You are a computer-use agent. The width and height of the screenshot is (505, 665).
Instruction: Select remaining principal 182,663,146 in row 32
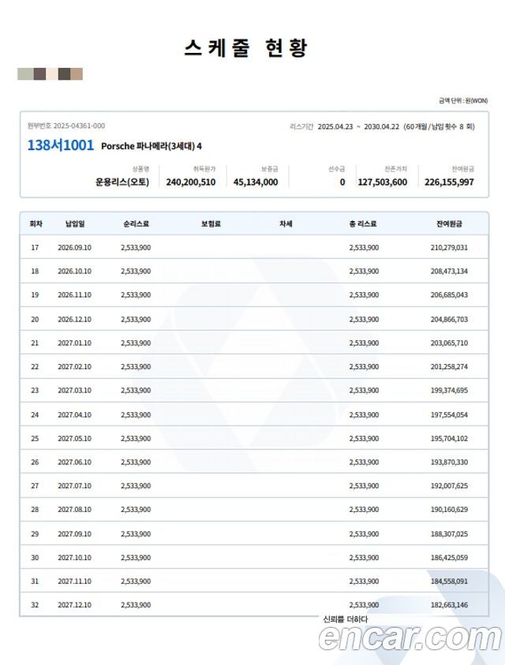pos(449,605)
